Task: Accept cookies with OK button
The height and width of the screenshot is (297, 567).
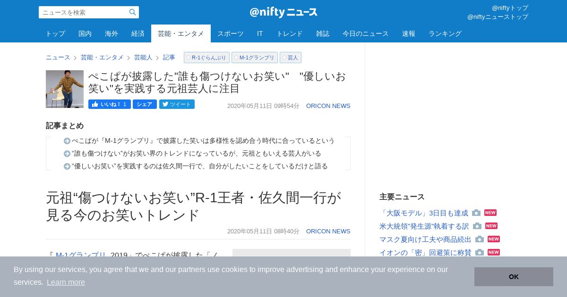Action: pos(514,277)
